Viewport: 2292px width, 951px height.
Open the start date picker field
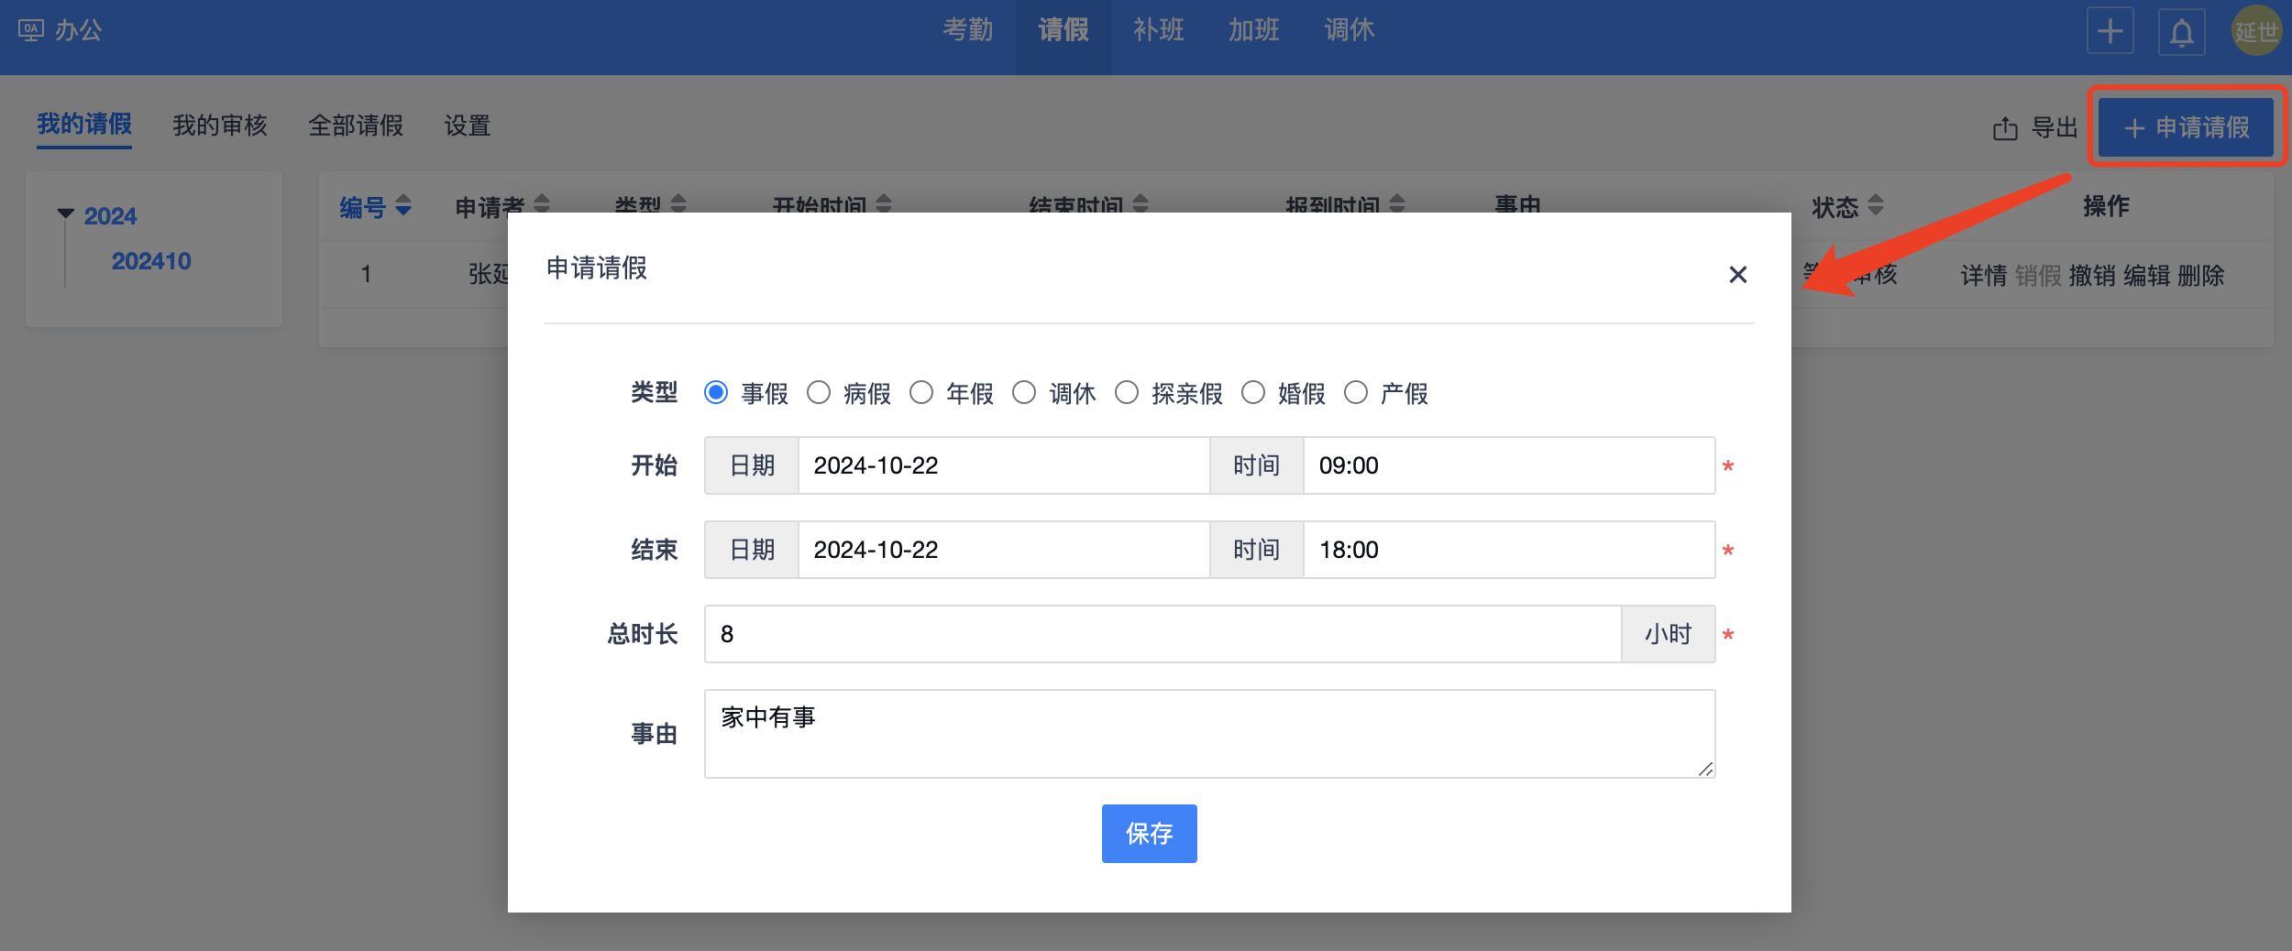tap(1002, 465)
